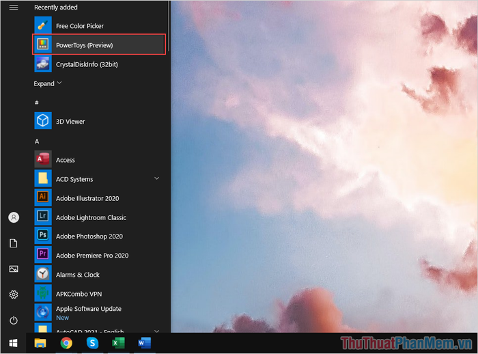The width and height of the screenshot is (478, 354).
Task: Click the Windows Start button
Action: (13, 343)
